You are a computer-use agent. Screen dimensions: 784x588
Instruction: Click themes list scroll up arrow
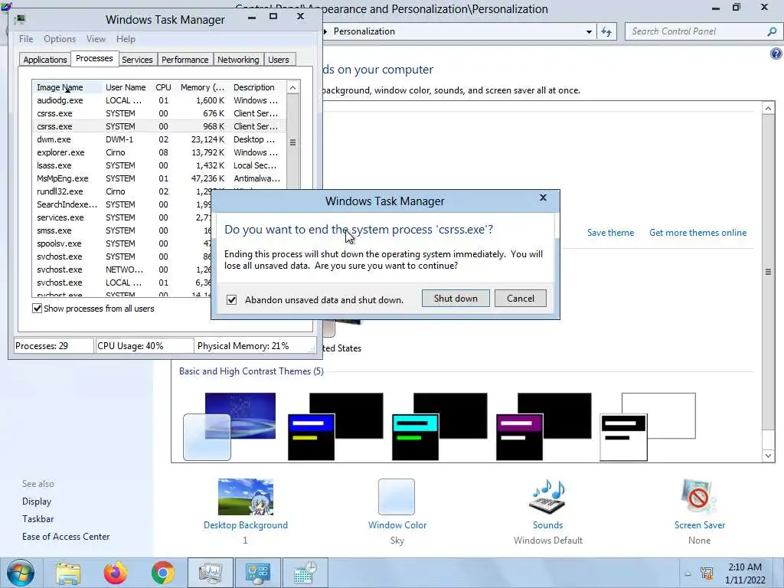tap(769, 108)
